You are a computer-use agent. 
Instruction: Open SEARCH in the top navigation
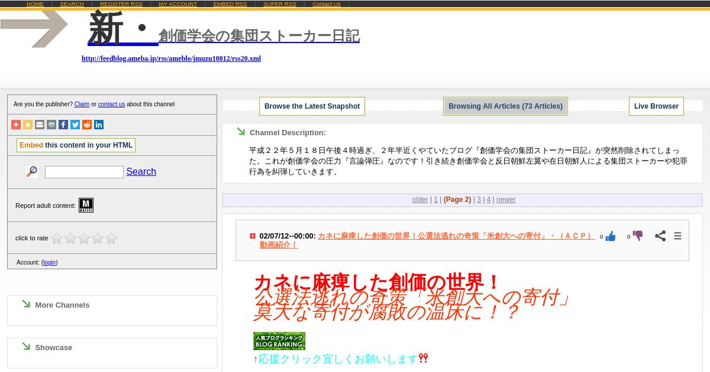pos(72,4)
